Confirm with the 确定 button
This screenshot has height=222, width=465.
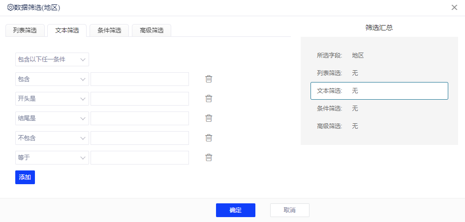click(235, 210)
